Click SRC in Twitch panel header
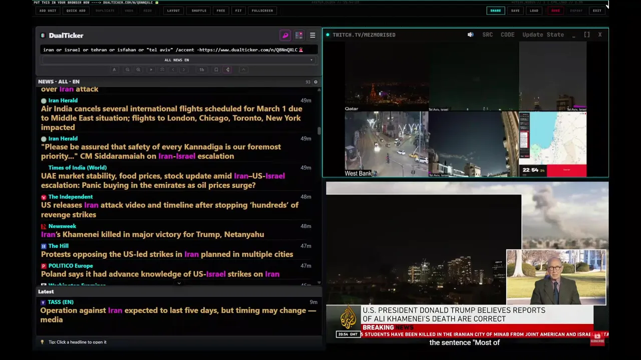The image size is (641, 360). [487, 34]
